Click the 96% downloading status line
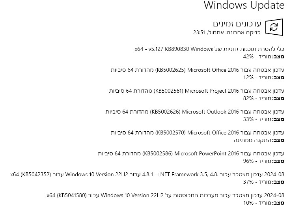Image resolution: width=291 pixels, height=209 pixels. click(x=263, y=161)
